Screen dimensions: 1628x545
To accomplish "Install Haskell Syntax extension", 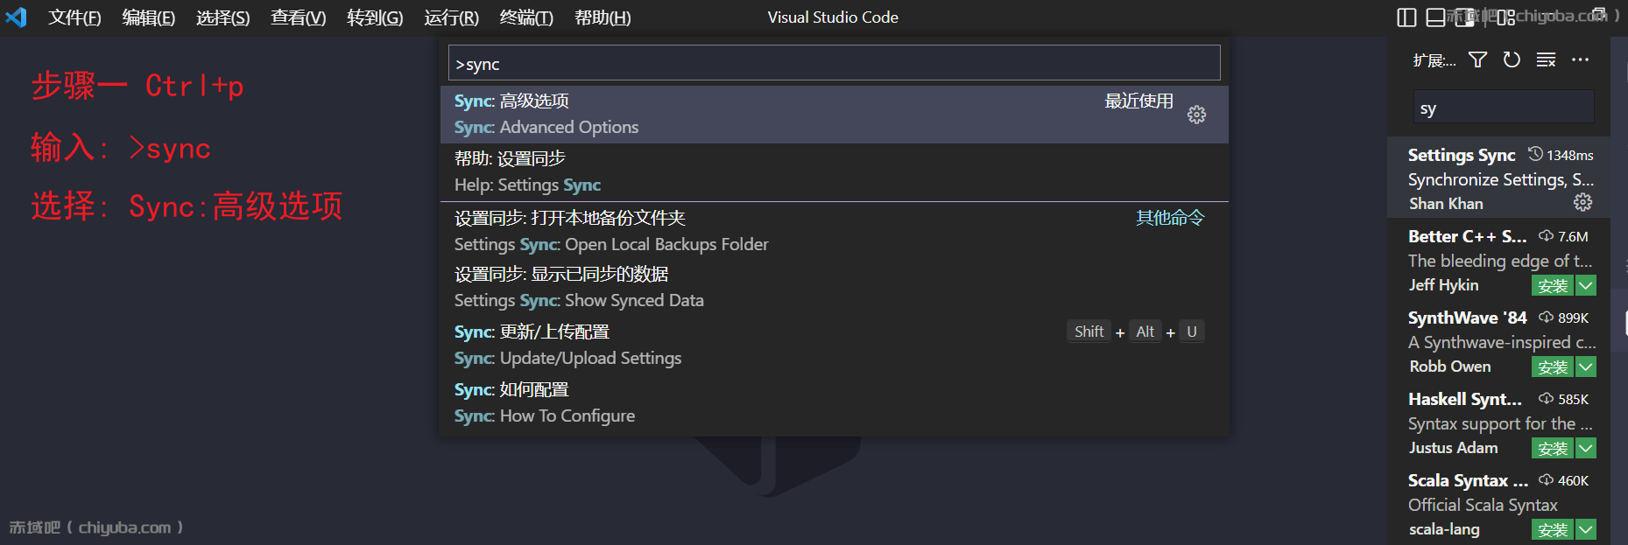I will point(1553,448).
